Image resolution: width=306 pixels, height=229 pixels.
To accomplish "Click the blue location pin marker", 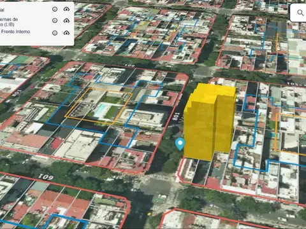I will click(180, 144).
